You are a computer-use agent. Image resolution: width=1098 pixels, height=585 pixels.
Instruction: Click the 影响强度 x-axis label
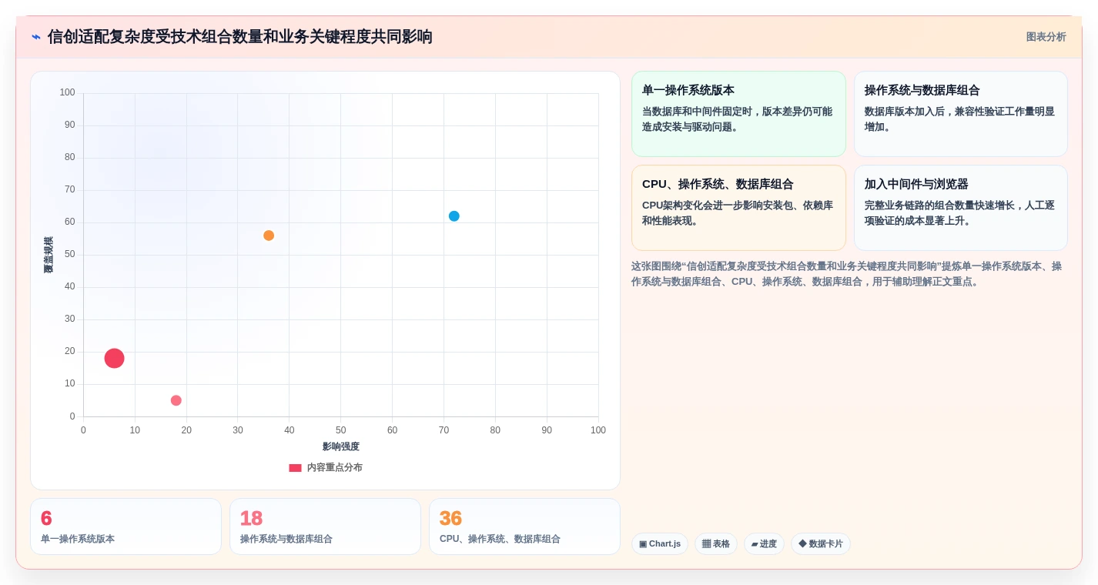[341, 446]
